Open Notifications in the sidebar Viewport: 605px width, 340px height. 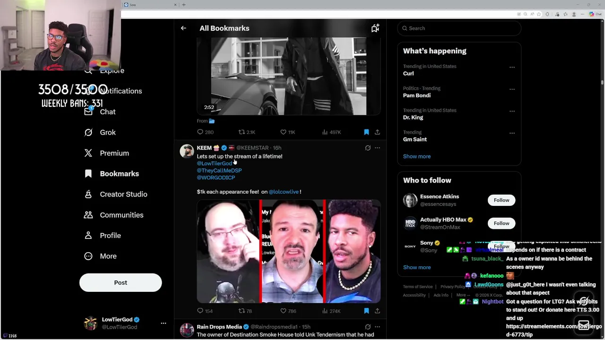click(x=121, y=91)
